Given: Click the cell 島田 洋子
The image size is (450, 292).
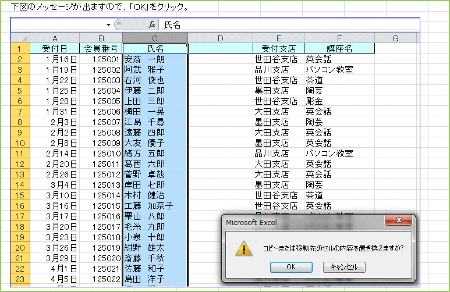Looking at the screenshot, I should tap(155, 279).
